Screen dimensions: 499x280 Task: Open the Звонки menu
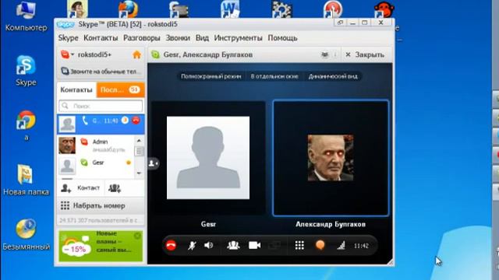coord(178,38)
